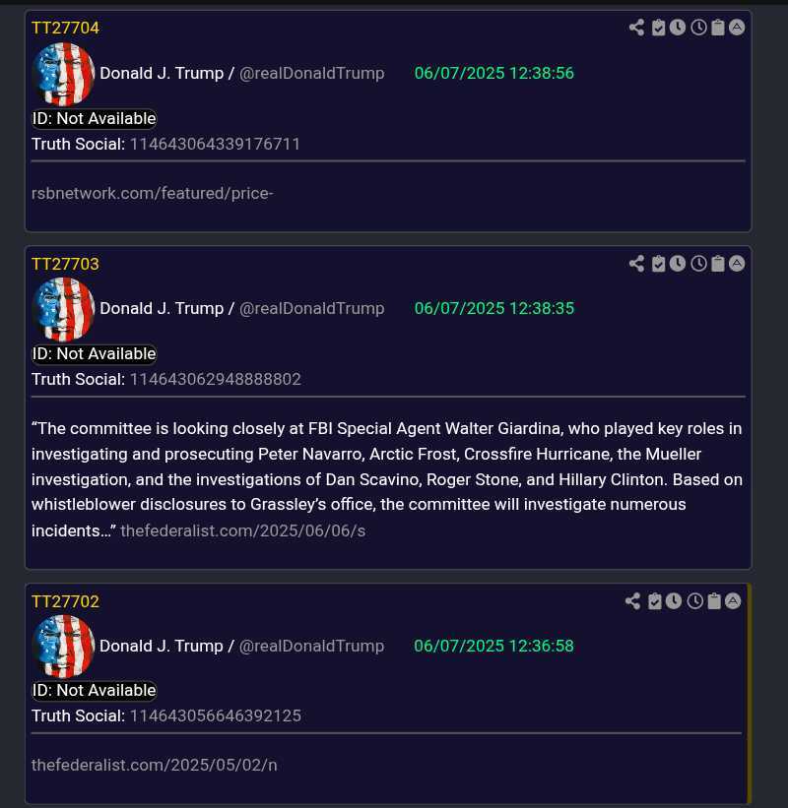This screenshot has width=788, height=808.
Task: Open Truth Social ID 114643064339176711
Action: click(x=215, y=144)
